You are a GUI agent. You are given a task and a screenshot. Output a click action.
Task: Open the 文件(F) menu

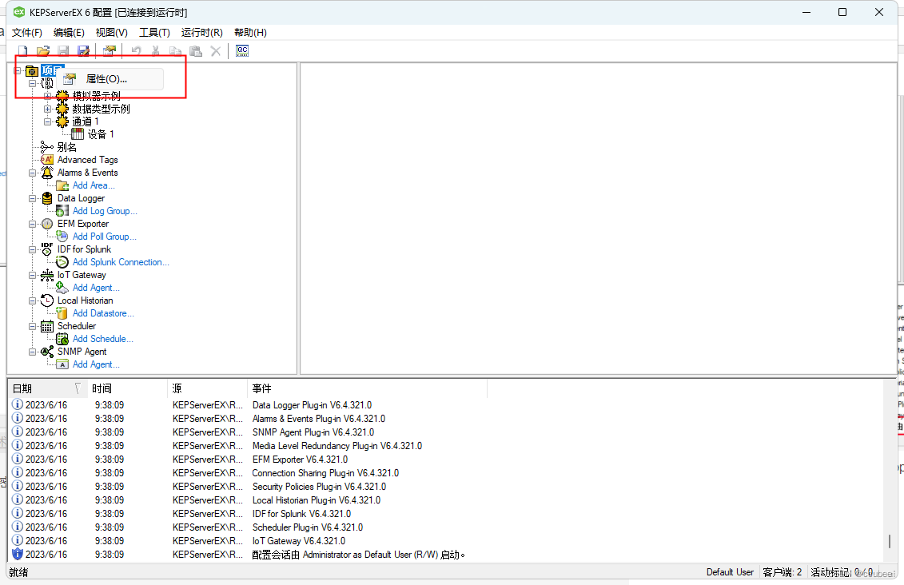point(27,32)
